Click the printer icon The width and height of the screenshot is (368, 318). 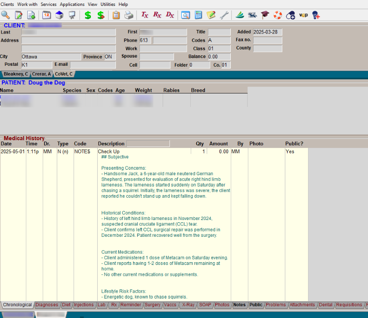(x=129, y=15)
